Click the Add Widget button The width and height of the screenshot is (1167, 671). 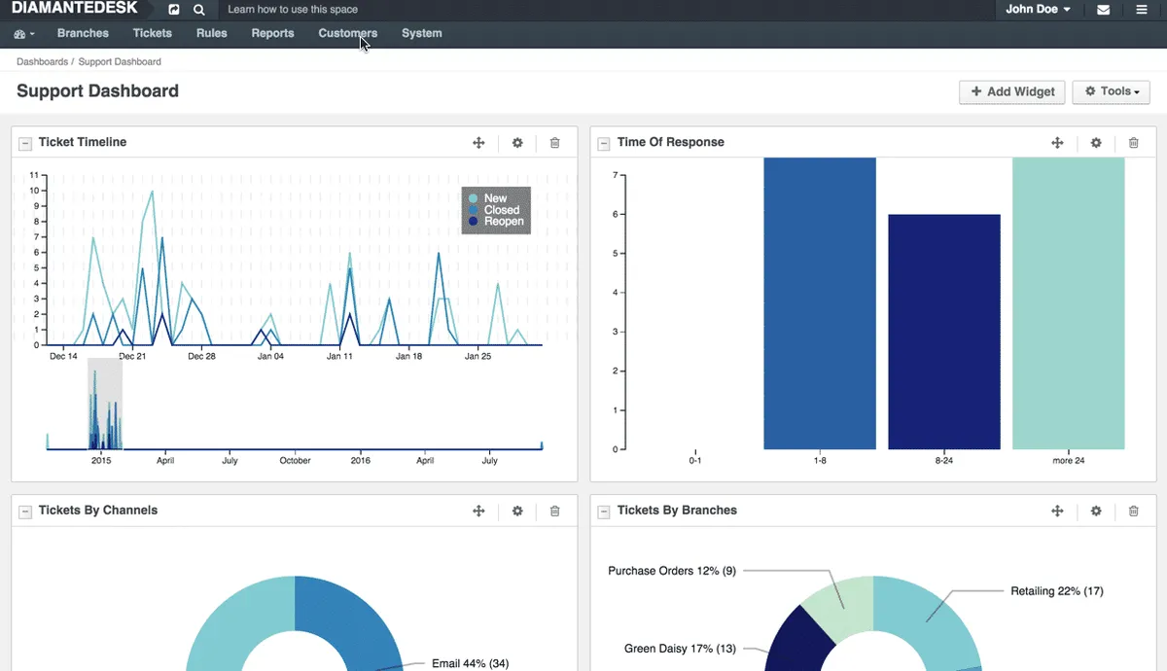point(1012,91)
